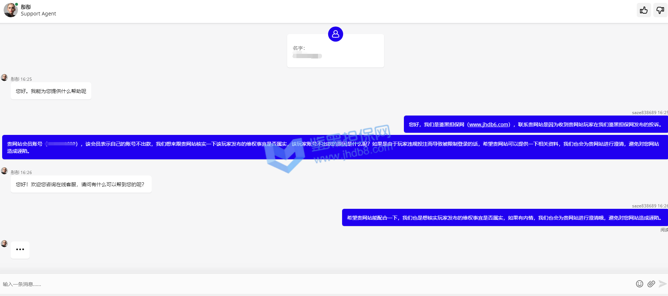Focus the message input field

point(316,284)
